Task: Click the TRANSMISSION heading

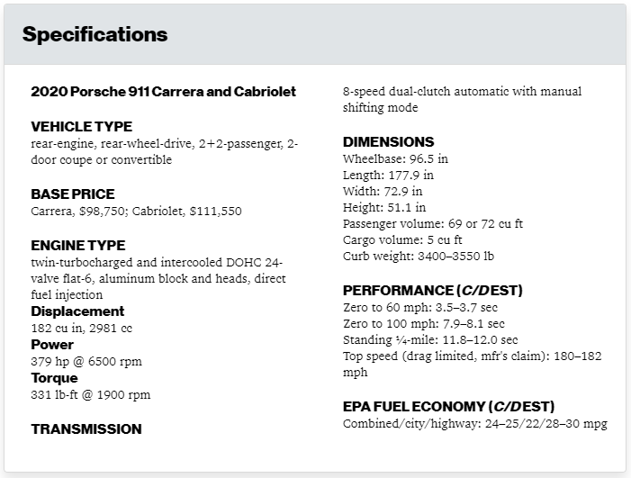Action: [x=86, y=429]
